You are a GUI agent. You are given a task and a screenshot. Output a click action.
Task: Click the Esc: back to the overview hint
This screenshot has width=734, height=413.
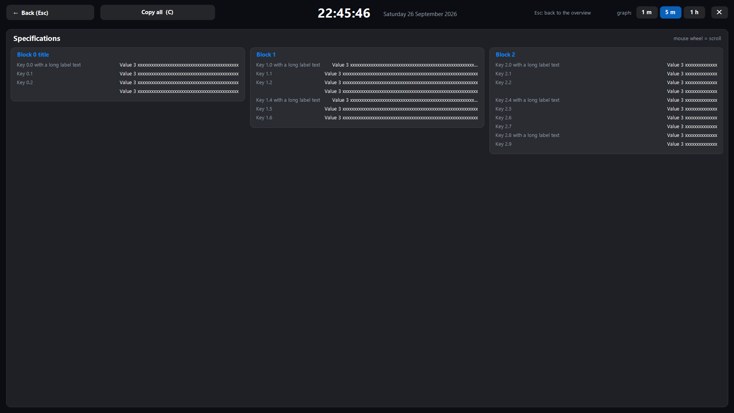coord(562,13)
